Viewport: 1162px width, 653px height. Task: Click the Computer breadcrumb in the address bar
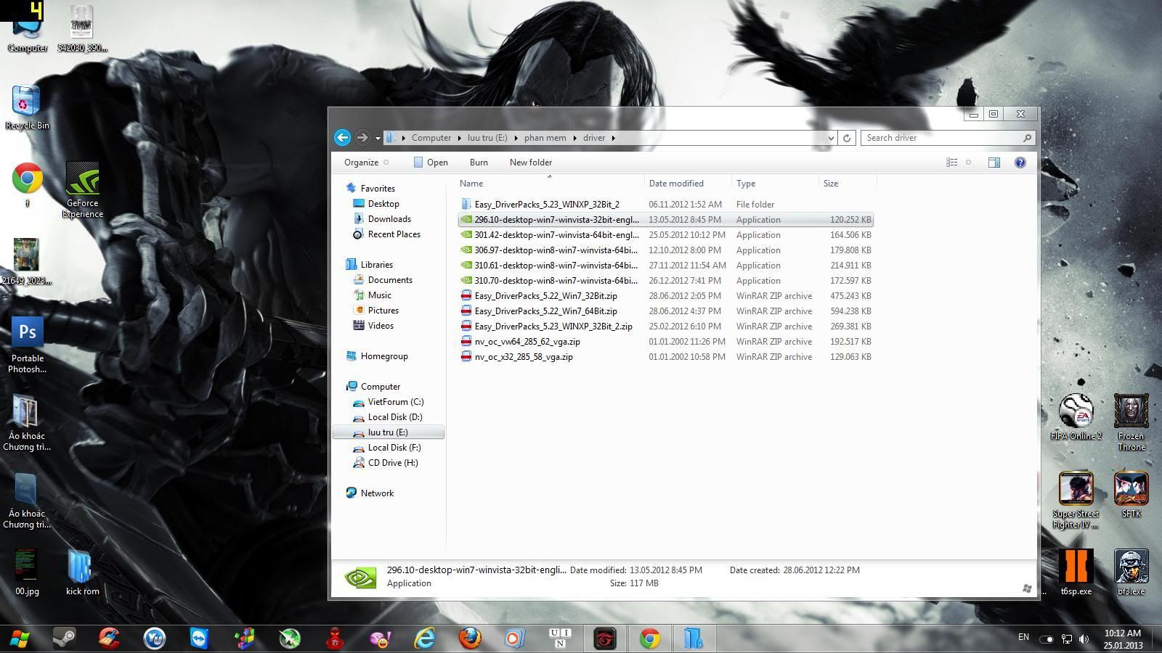pyautogui.click(x=431, y=138)
